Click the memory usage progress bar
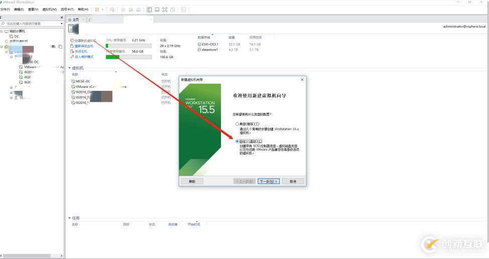This screenshot has height=259, width=489. pyautogui.click(x=129, y=57)
